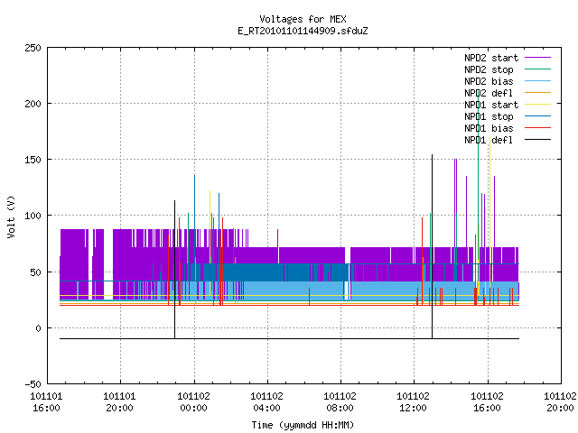Click the 'NPD1 start' legend label
Image resolution: width=578 pixels, height=433 pixels.
(x=491, y=105)
